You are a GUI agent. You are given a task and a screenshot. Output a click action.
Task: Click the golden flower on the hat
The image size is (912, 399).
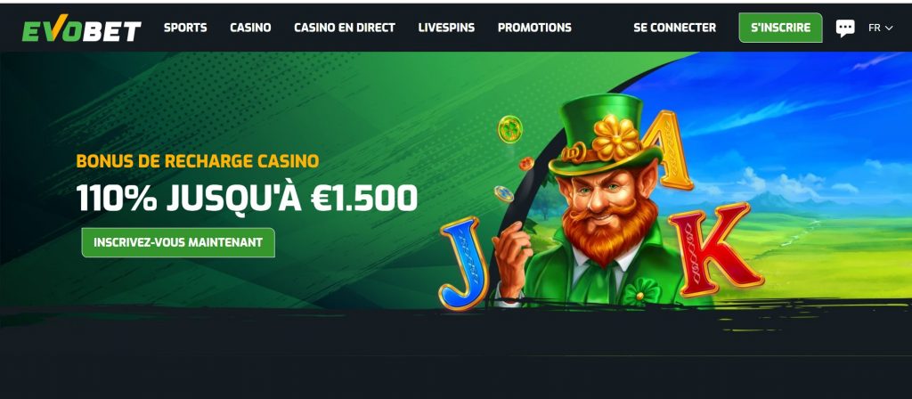coord(615,137)
